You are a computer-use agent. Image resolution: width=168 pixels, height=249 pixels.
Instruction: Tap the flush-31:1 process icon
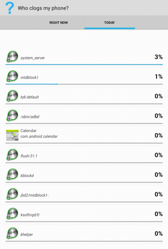pyautogui.click(x=12, y=155)
